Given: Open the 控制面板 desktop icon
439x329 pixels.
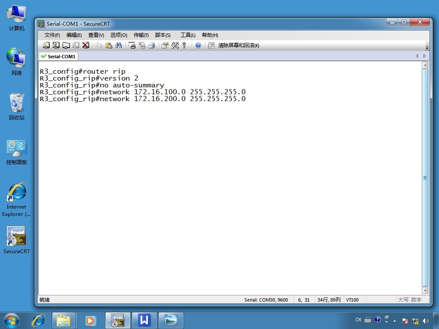Looking at the screenshot, I should click(17, 153).
